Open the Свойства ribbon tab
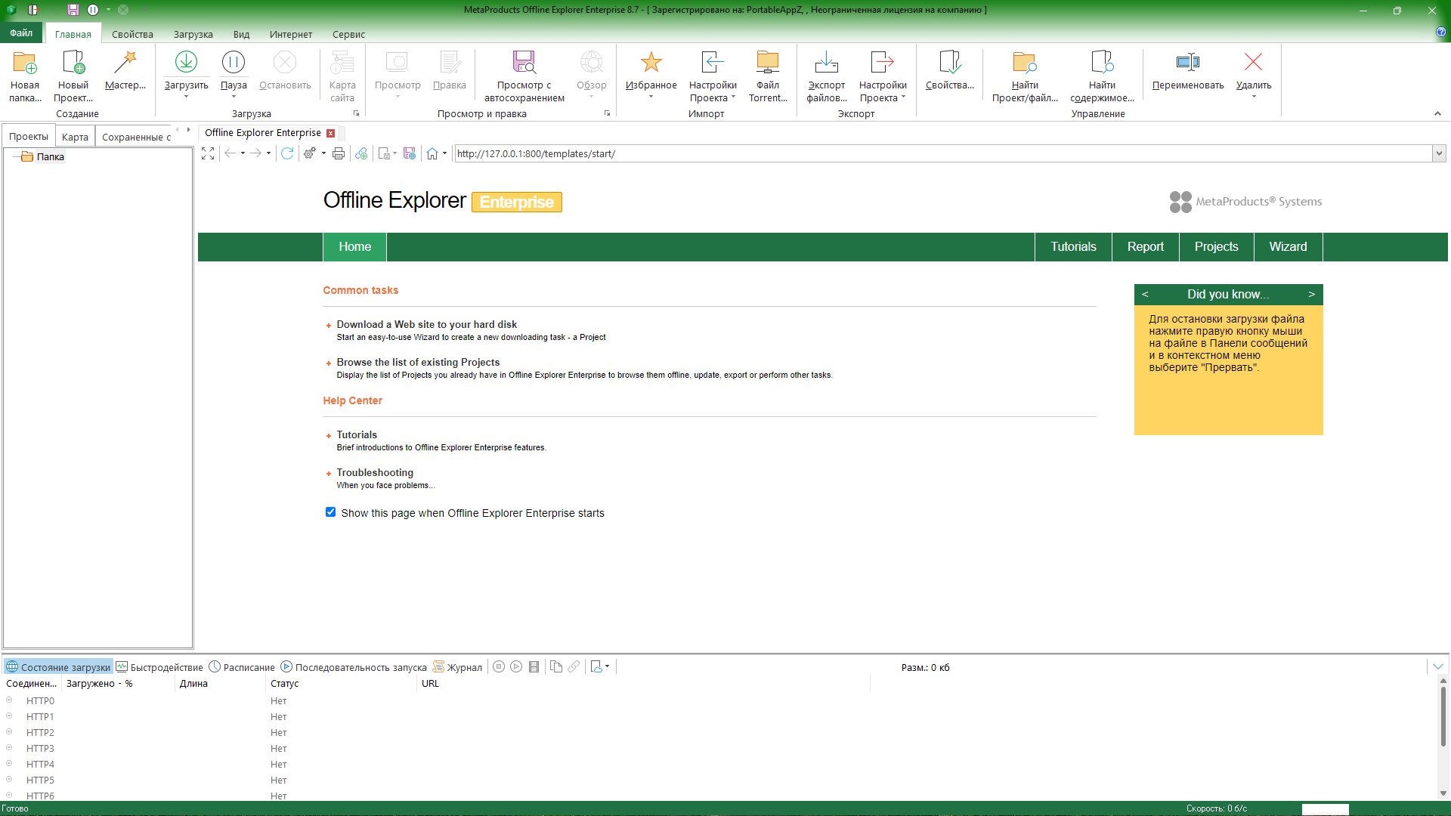1451x816 pixels. (132, 34)
